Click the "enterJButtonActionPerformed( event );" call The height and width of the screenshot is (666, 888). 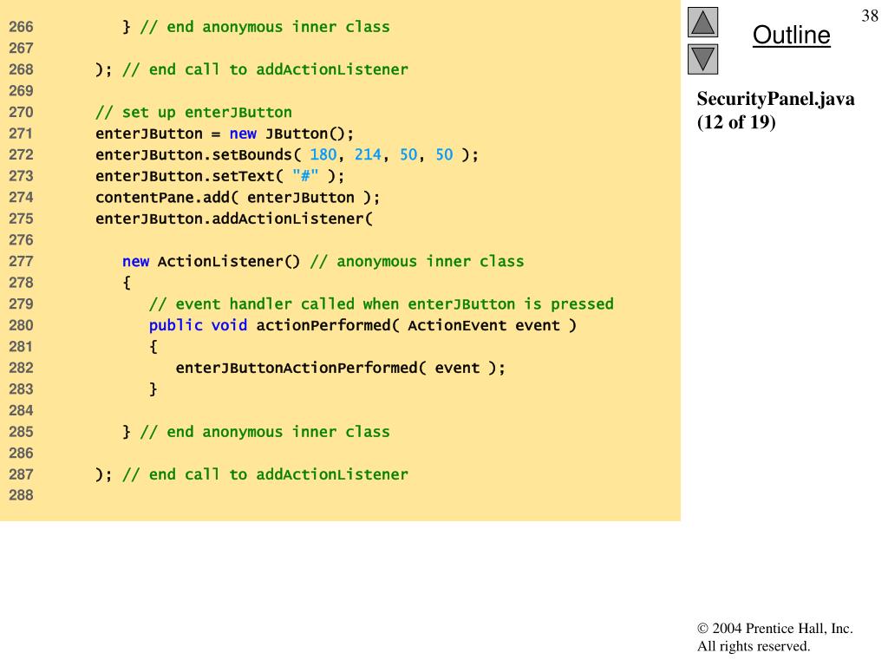point(340,368)
